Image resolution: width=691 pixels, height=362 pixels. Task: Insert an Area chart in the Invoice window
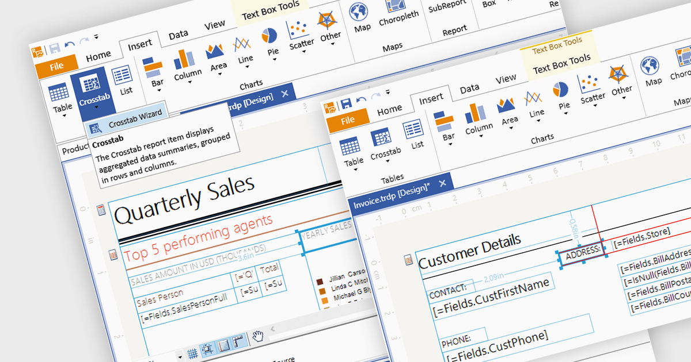pos(506,107)
